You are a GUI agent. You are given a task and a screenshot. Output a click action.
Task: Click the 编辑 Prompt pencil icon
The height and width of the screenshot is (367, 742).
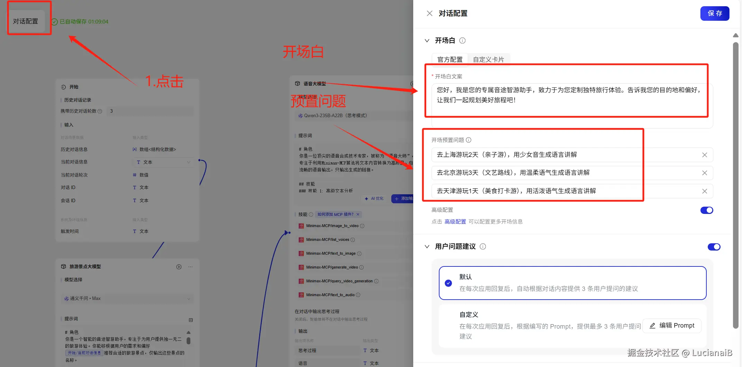click(652, 326)
